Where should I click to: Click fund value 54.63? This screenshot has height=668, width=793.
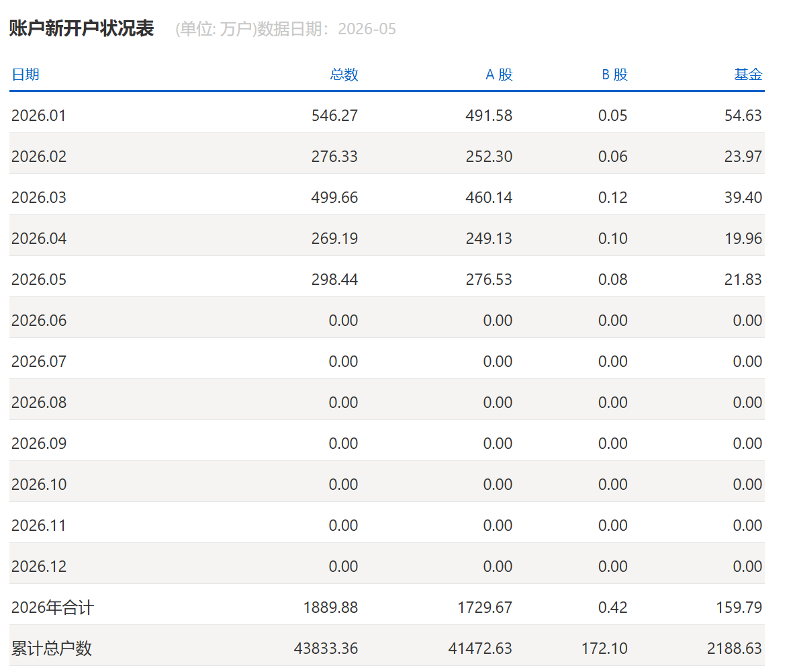pos(743,116)
